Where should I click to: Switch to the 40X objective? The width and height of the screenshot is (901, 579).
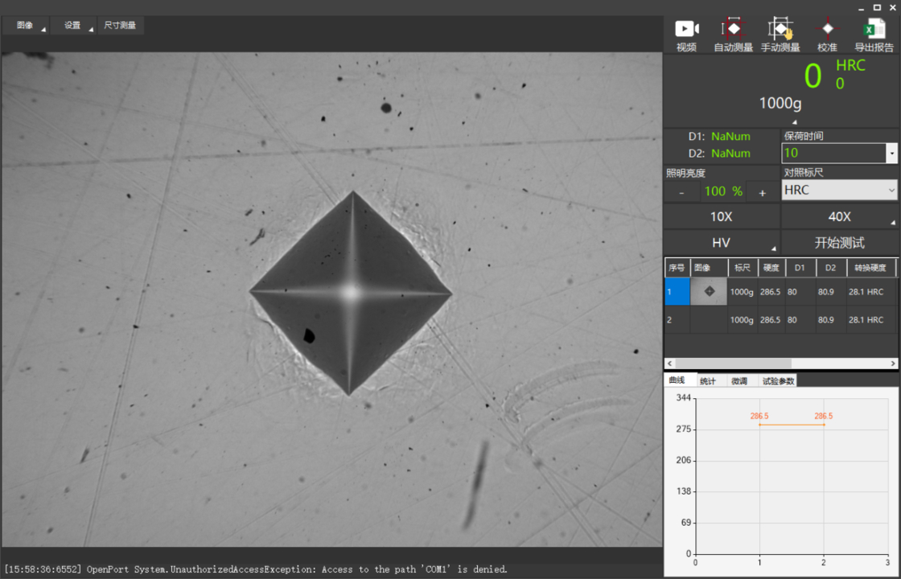pos(839,216)
